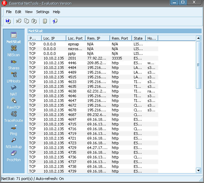Open the NSLookup magnifier icon
Image resolution: width=204 pixels, height=183 pixels.
(x=14, y=140)
